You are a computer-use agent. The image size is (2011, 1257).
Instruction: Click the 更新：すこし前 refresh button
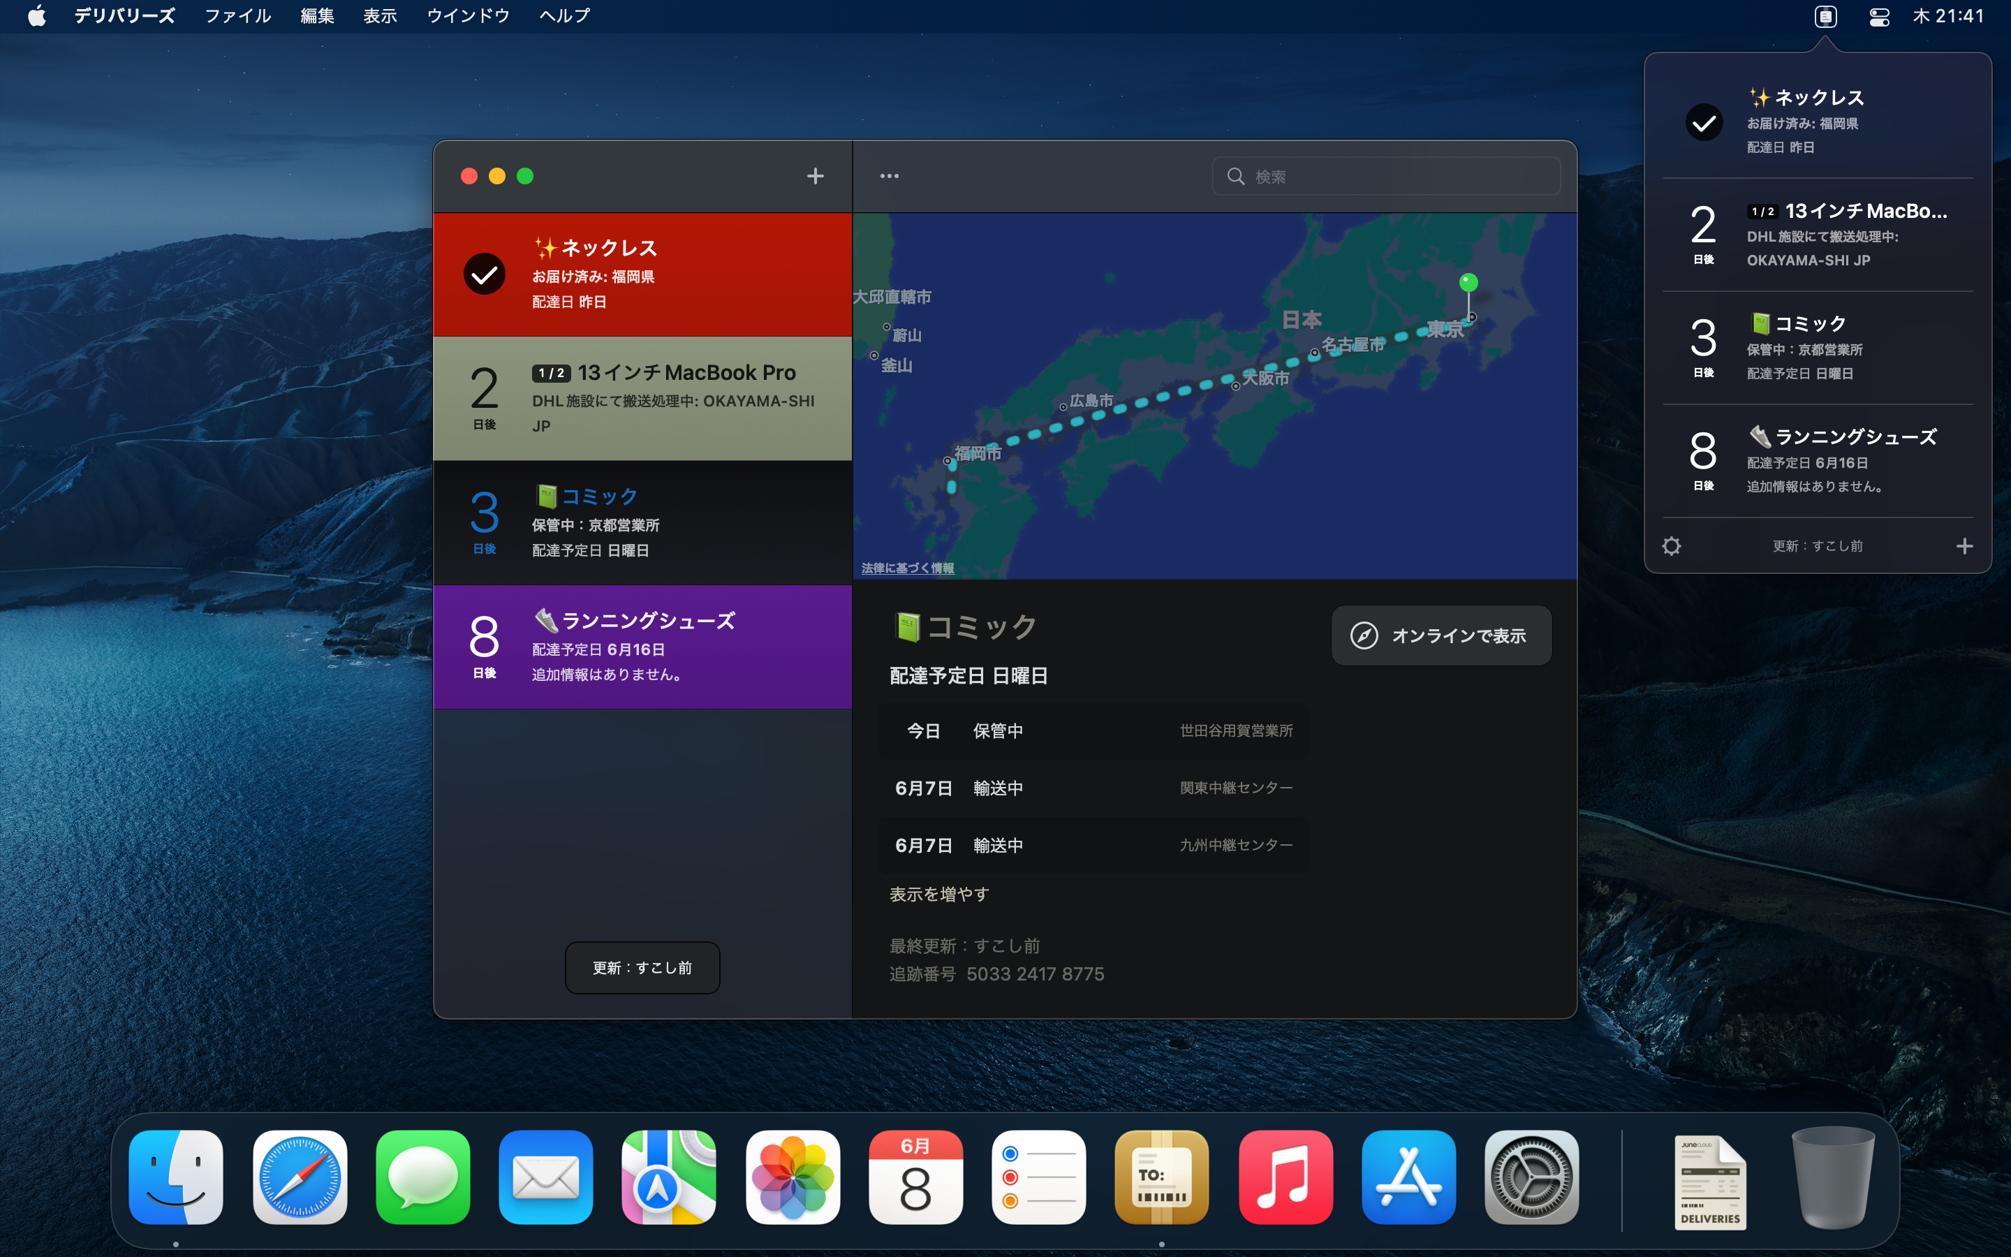(642, 968)
